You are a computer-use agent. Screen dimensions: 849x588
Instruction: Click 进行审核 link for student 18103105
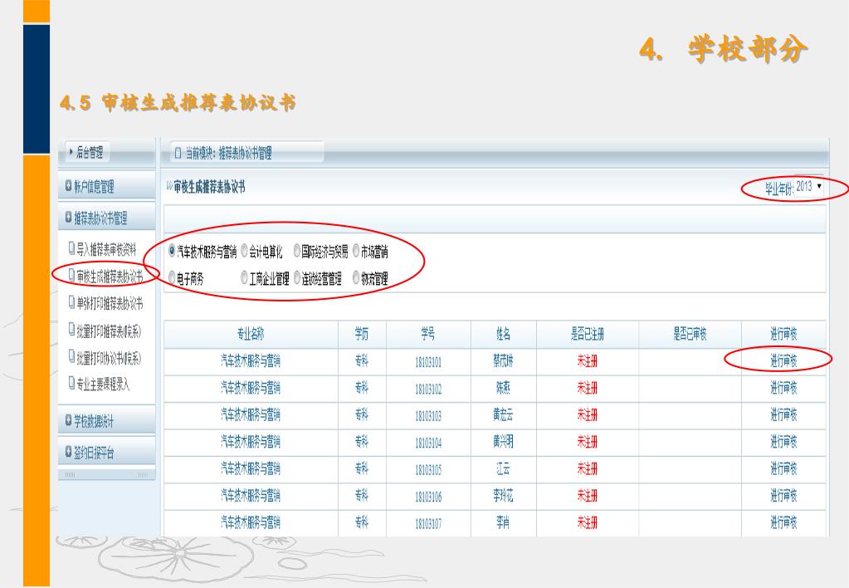tap(783, 468)
